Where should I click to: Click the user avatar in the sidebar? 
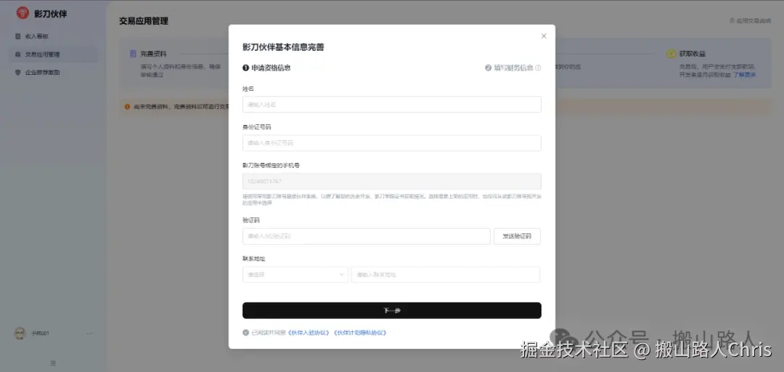tap(20, 333)
